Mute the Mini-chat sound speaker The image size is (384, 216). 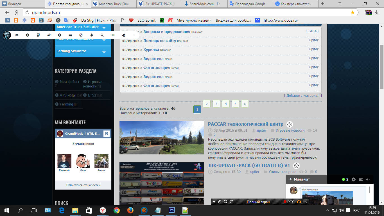tap(368, 179)
